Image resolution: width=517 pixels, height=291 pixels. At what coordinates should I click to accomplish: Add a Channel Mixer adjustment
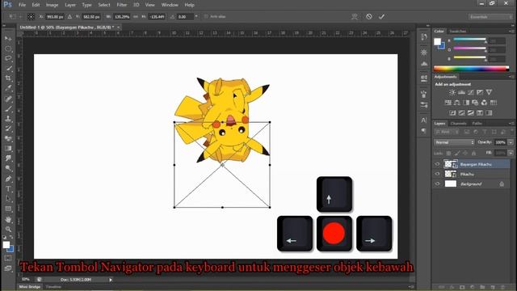484,103
